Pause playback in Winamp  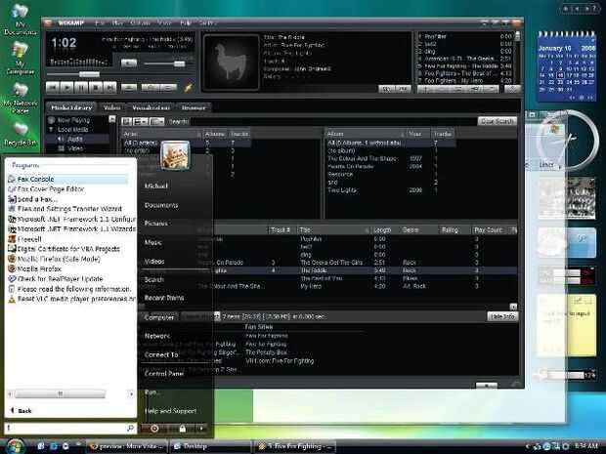point(81,87)
